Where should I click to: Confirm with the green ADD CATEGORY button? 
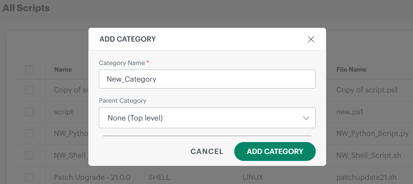[275, 151]
